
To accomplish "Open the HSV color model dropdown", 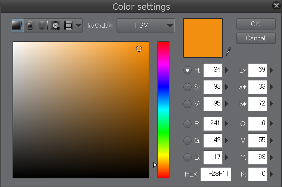I will (146, 25).
